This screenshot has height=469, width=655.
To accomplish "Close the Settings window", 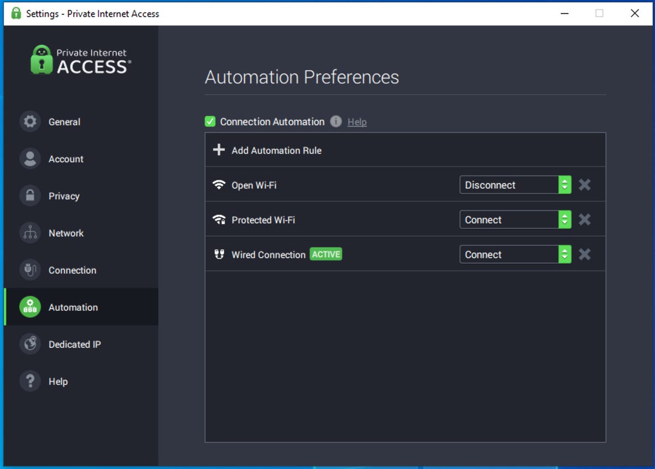I will [635, 13].
